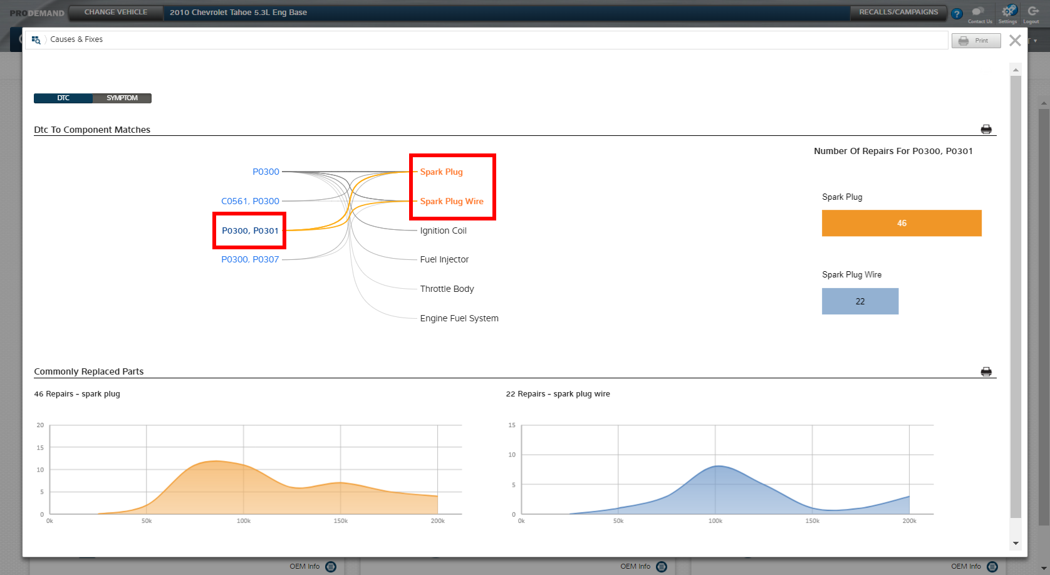Close the Causes & Fixes dialog
1050x575 pixels.
[x=1015, y=41]
